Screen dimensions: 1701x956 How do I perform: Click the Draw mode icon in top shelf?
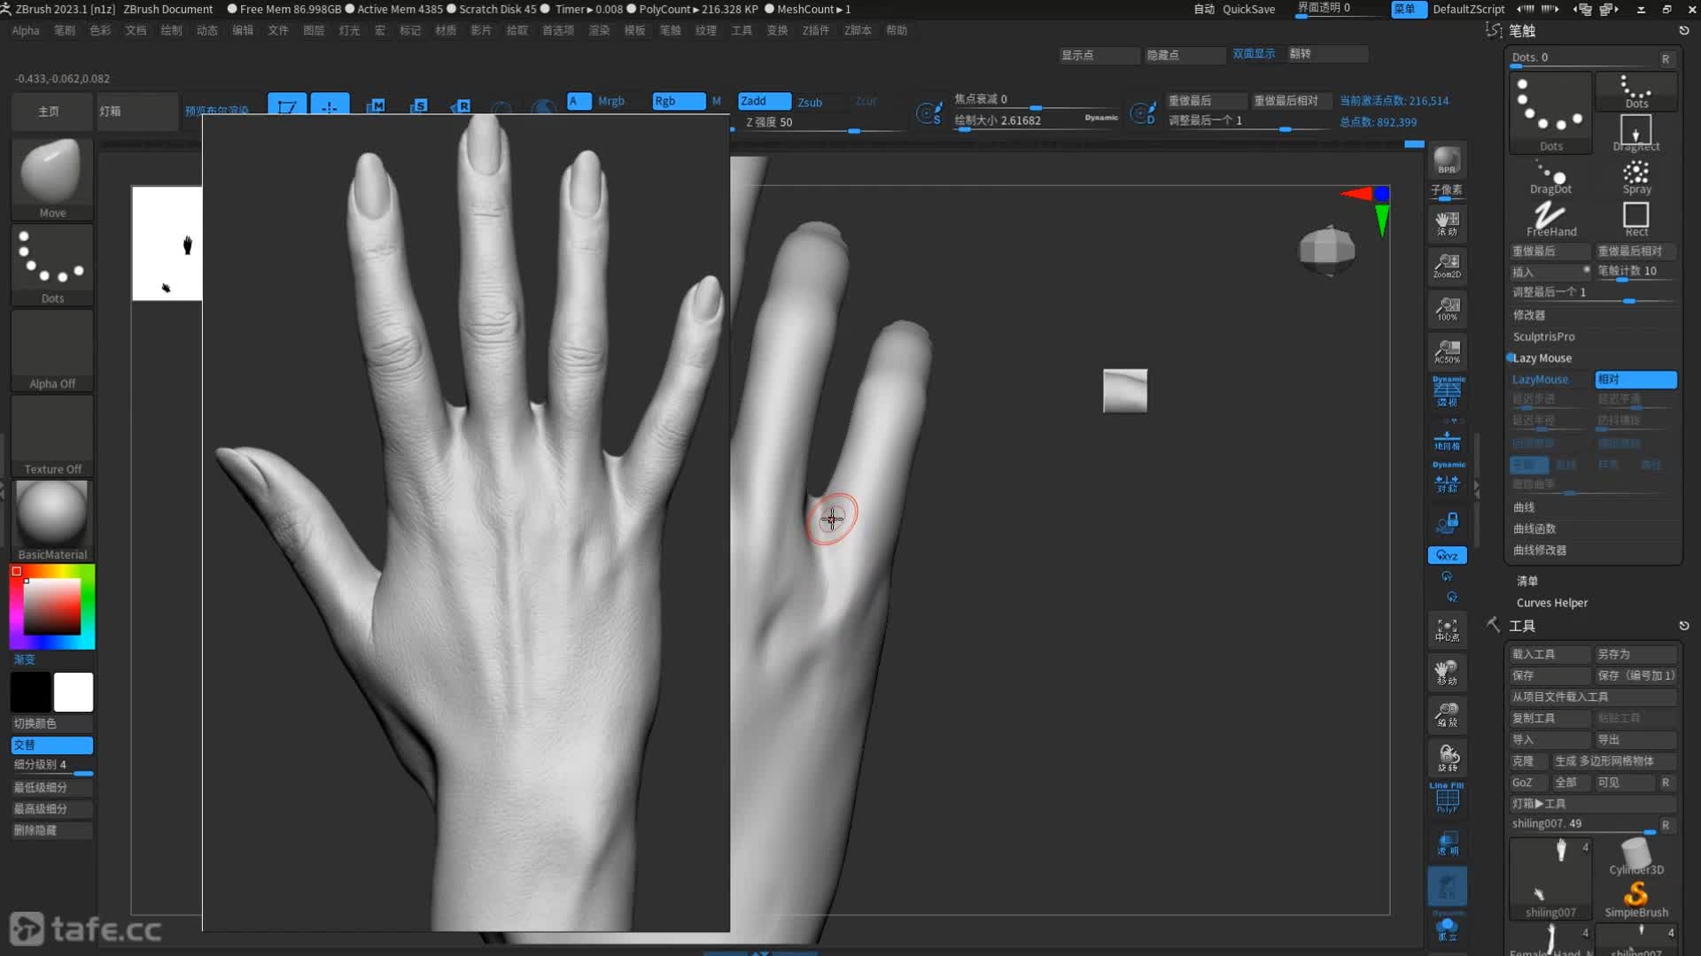click(330, 104)
